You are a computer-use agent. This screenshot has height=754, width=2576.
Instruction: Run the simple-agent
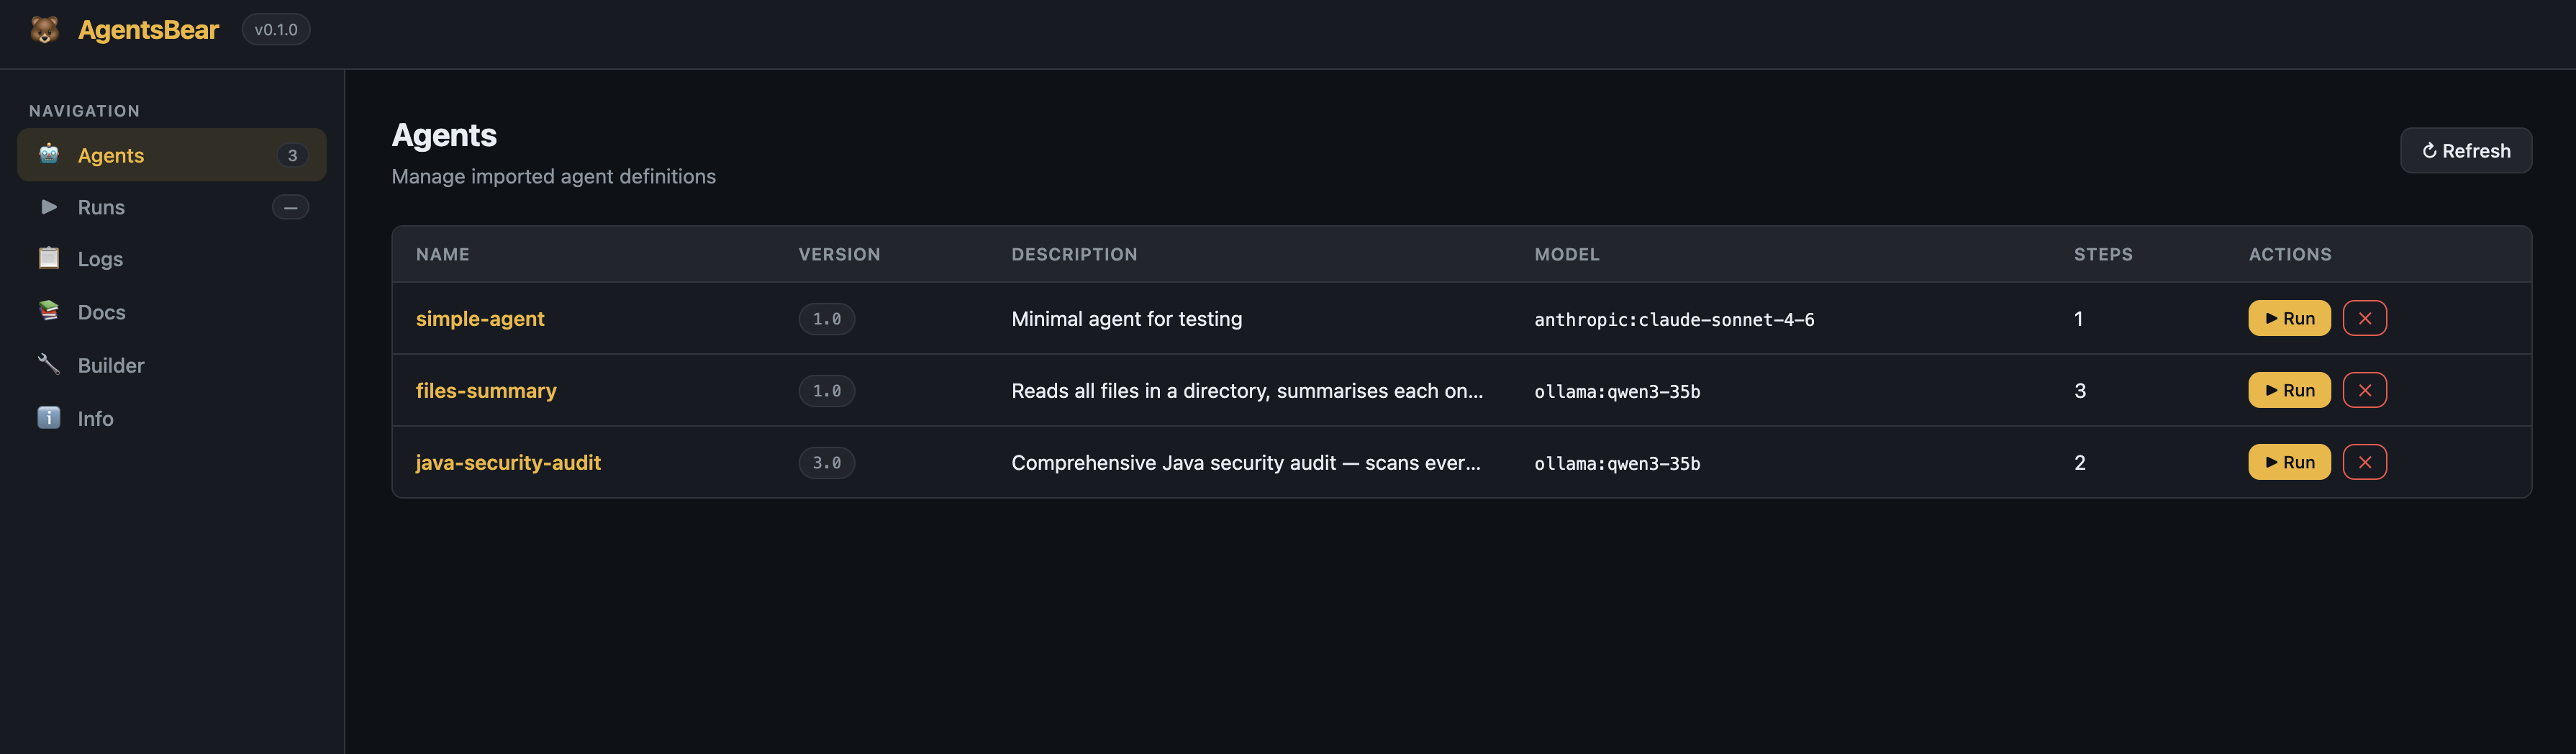[x=2289, y=318]
